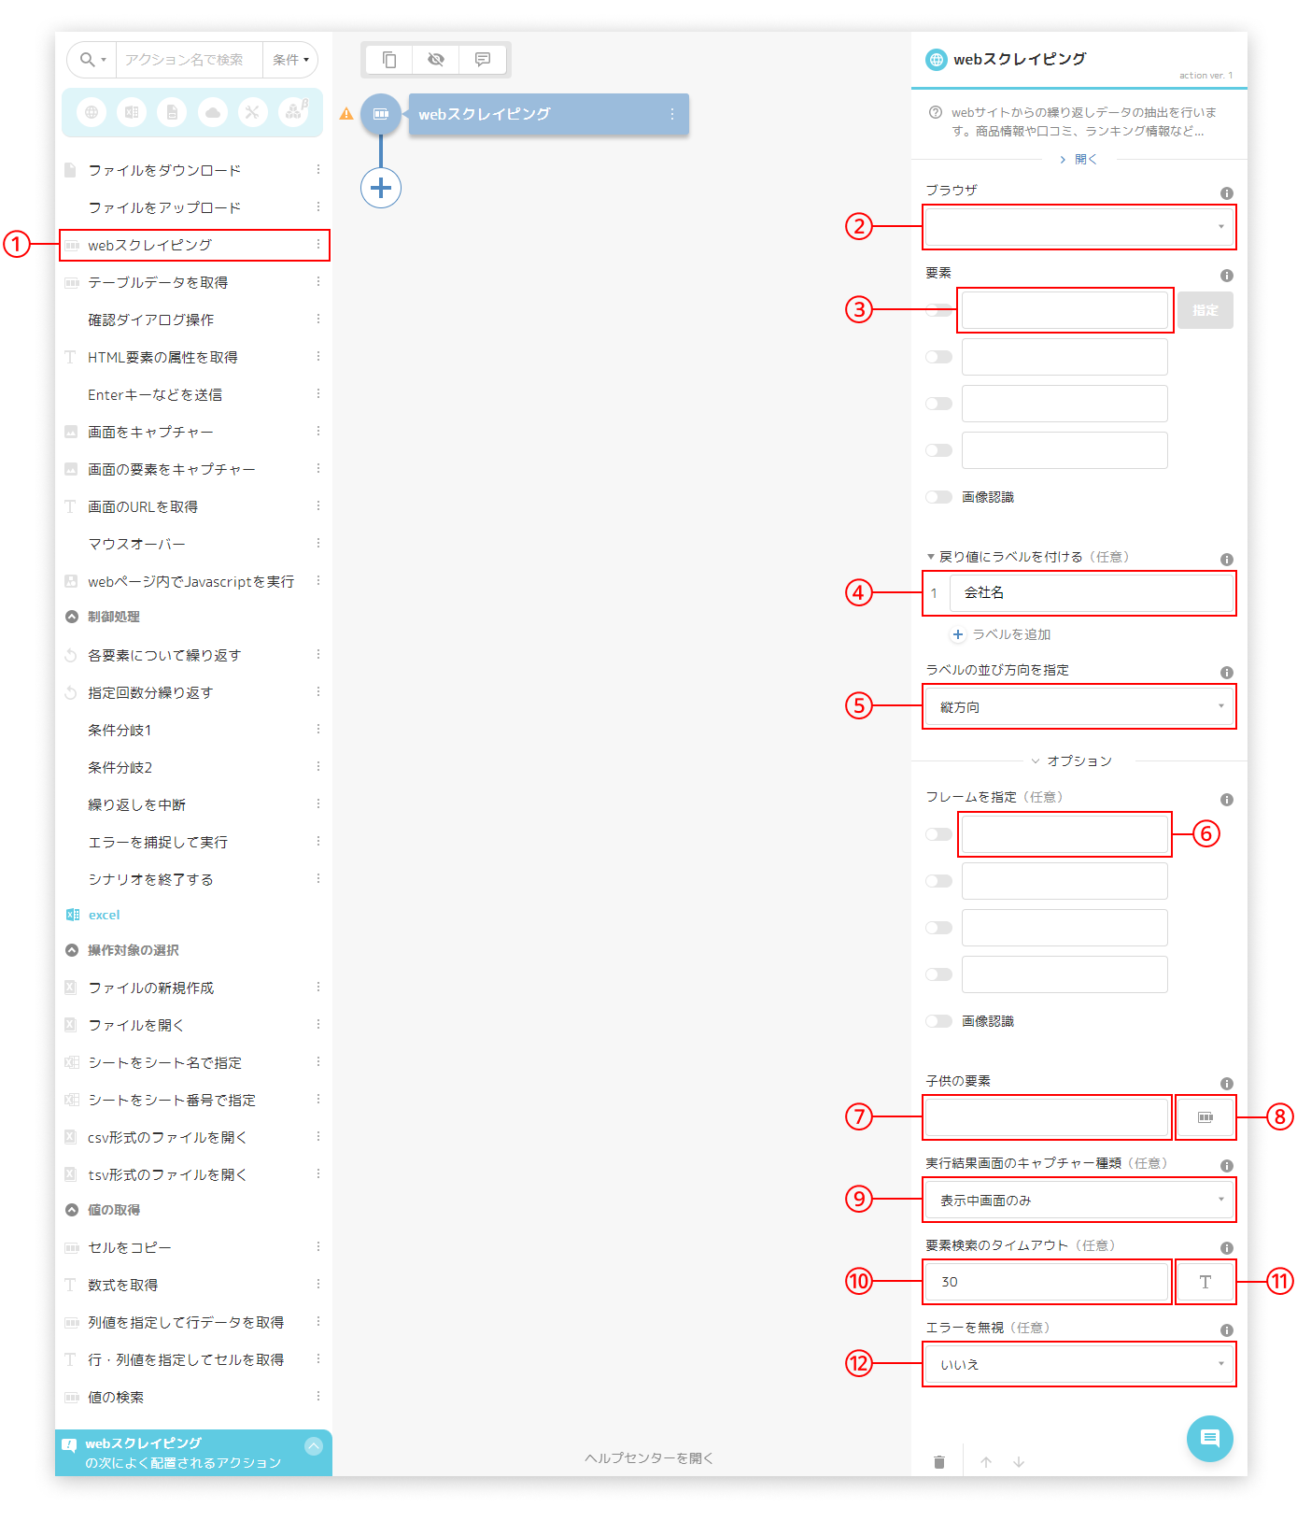
Task: Click the data reference icon beside 子供の要素
Action: tap(1205, 1117)
